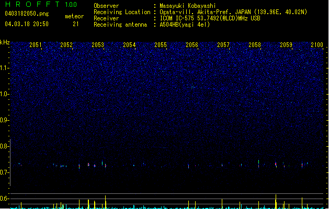Click the 'Observer' field label
The image size is (329, 209).
(x=106, y=6)
